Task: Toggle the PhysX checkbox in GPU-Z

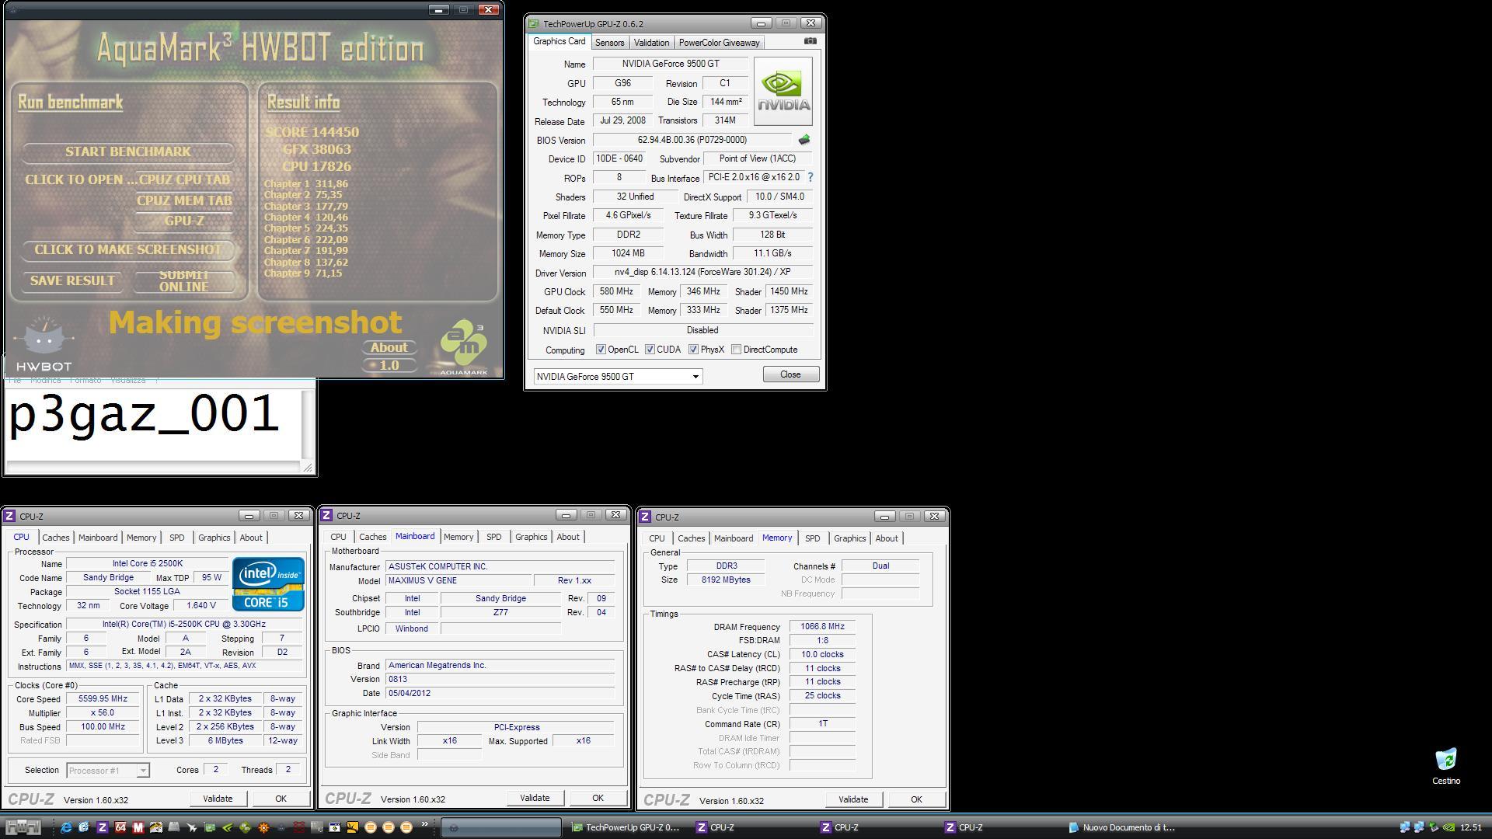Action: pos(693,350)
